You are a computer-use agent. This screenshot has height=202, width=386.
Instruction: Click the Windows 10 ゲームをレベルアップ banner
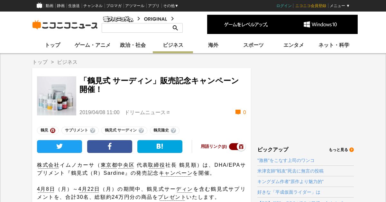pyautogui.click(x=282, y=24)
